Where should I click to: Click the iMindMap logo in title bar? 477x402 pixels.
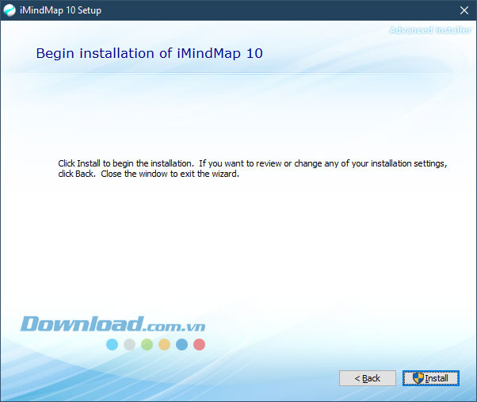coord(10,10)
